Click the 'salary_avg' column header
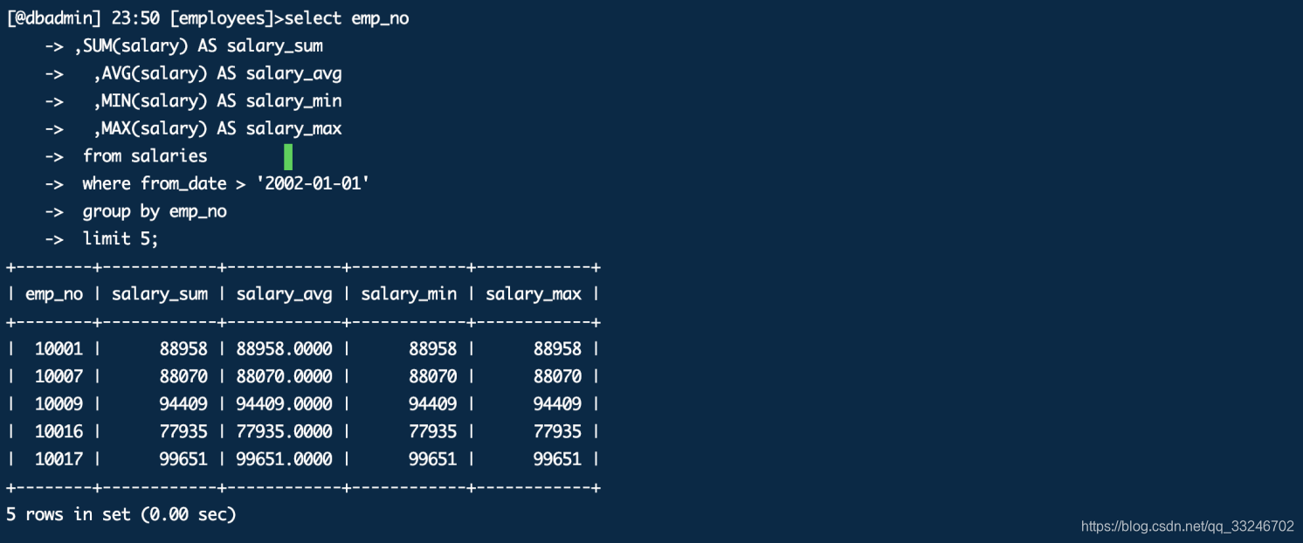Image resolution: width=1303 pixels, height=543 pixels. (285, 294)
